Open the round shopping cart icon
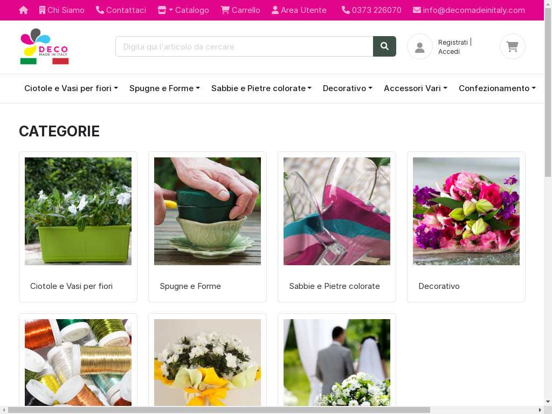Viewport: 552px width, 414px height. coord(512,46)
